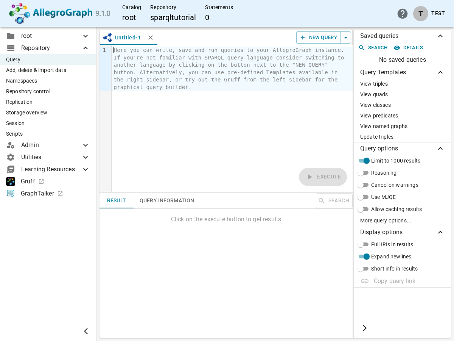This screenshot has height=341, width=454.
Task: Open the Namespaces page
Action: tap(48, 81)
